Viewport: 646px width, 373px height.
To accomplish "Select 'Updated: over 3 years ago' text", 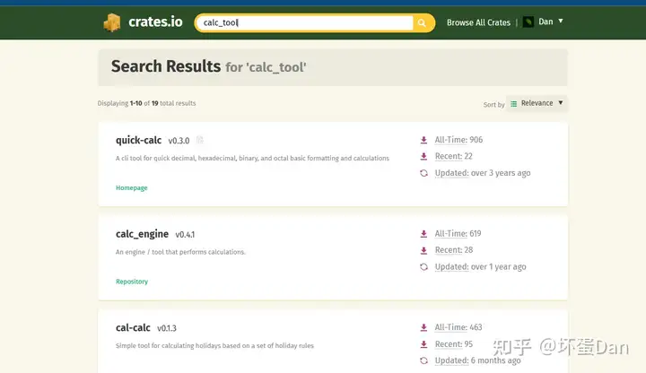I will pyautogui.click(x=483, y=173).
